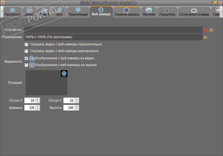Open the Указатель tab
223x156 pixels.
(x=167, y=12)
